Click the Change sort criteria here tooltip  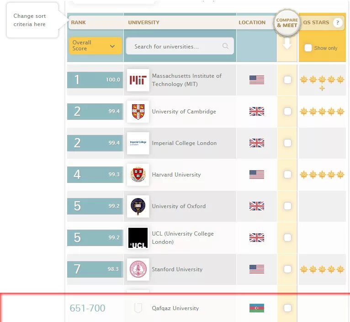tap(32, 20)
